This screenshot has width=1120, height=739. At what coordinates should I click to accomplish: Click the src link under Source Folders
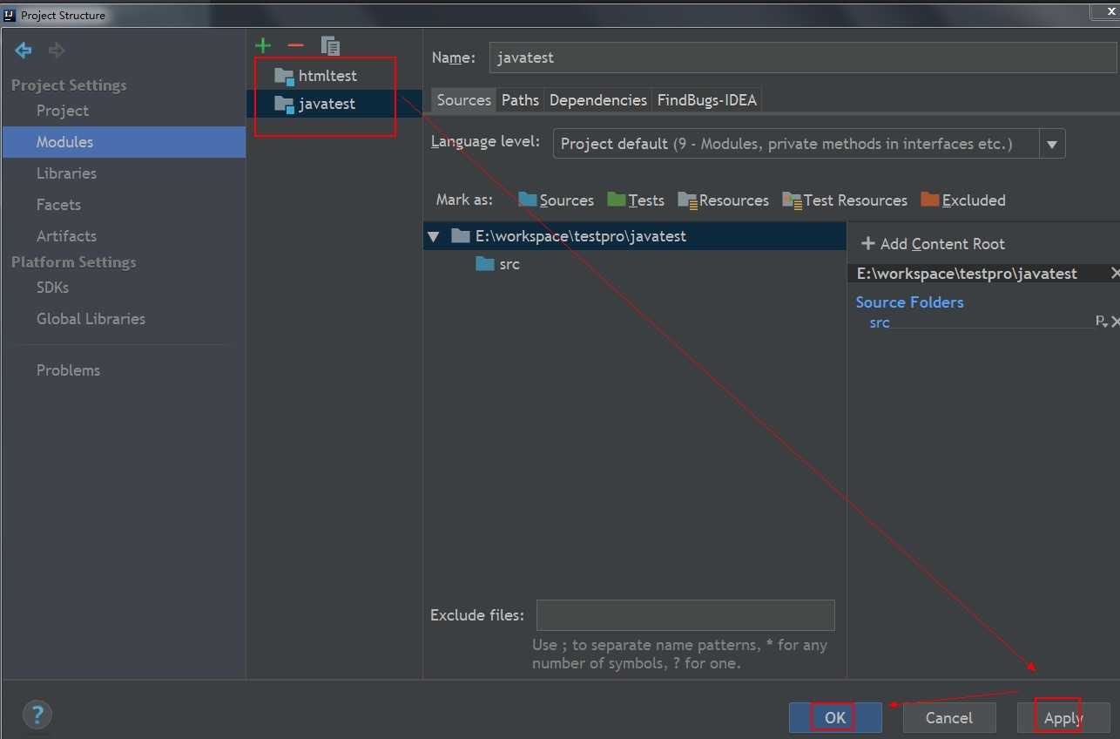tap(880, 322)
